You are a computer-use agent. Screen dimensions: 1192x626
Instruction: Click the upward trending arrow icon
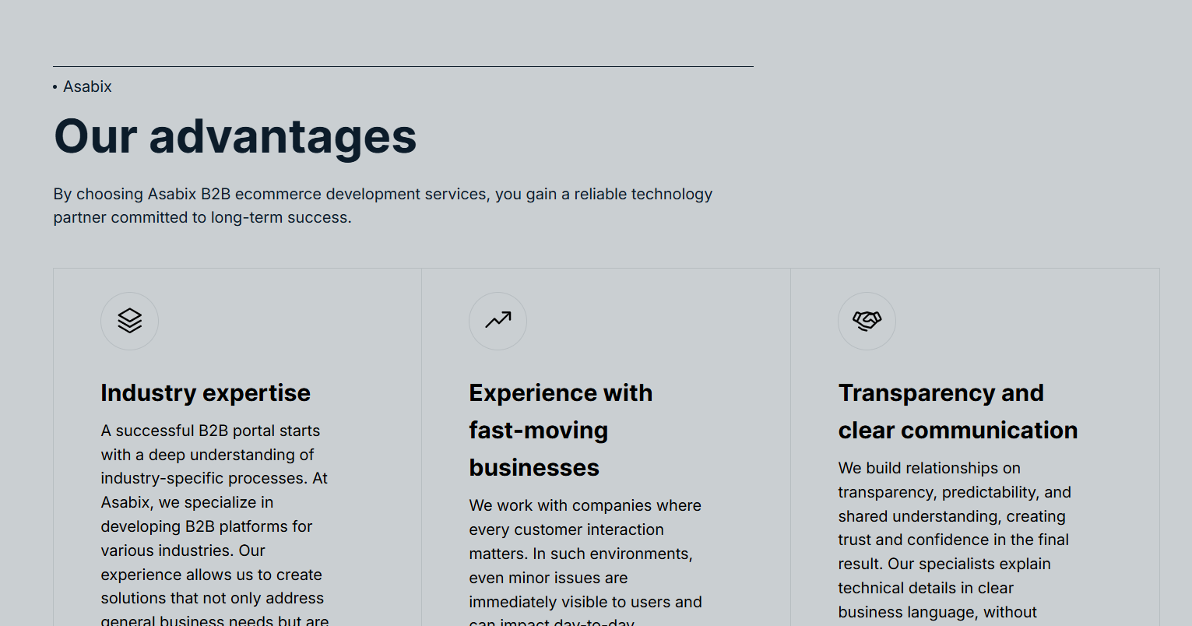pos(498,321)
